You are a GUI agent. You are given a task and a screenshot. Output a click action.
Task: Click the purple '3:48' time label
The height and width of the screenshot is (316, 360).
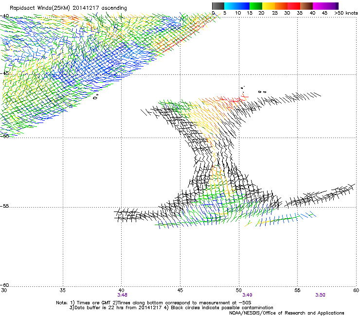(122, 295)
